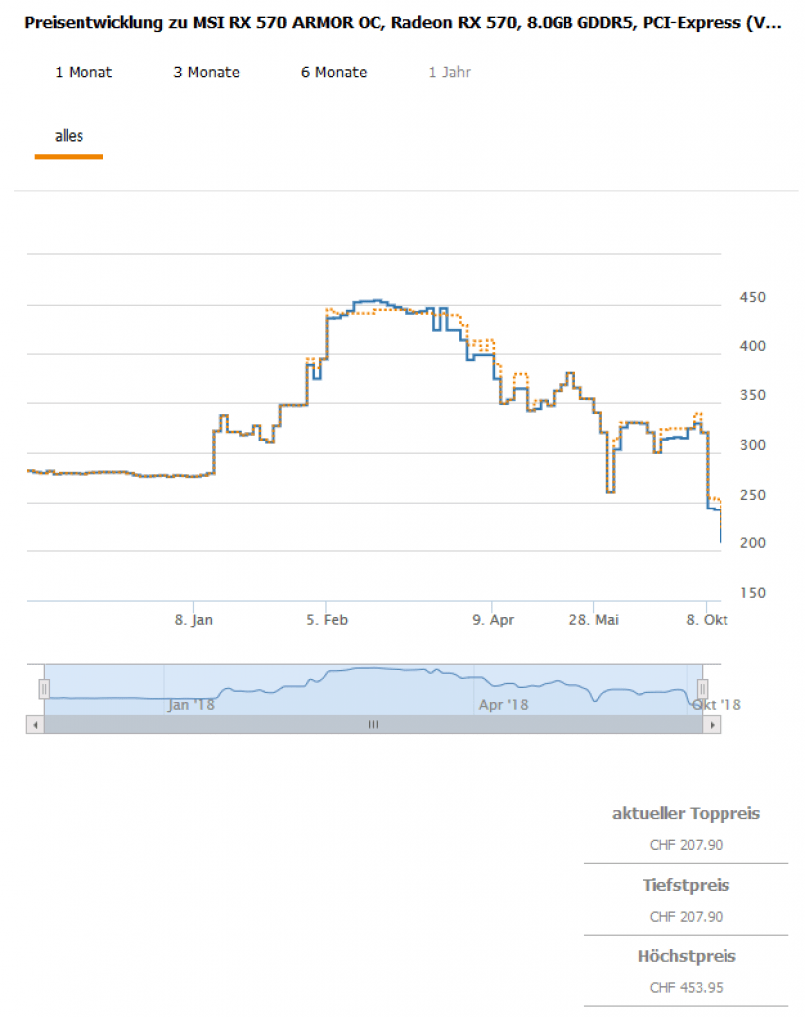Click the 28. Mai x-axis label
The height and width of the screenshot is (1017, 805).
click(x=594, y=619)
